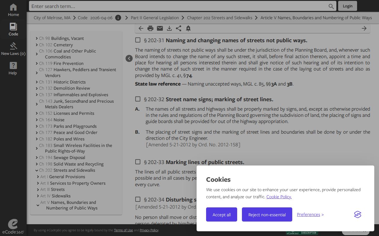Click the eCode360 logo
Viewport: 379px width, 236px height.
click(x=13, y=227)
